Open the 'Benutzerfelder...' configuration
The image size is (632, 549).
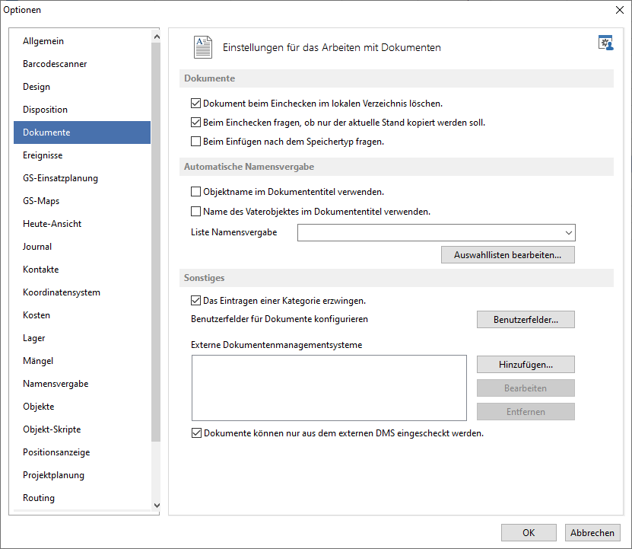coord(526,319)
